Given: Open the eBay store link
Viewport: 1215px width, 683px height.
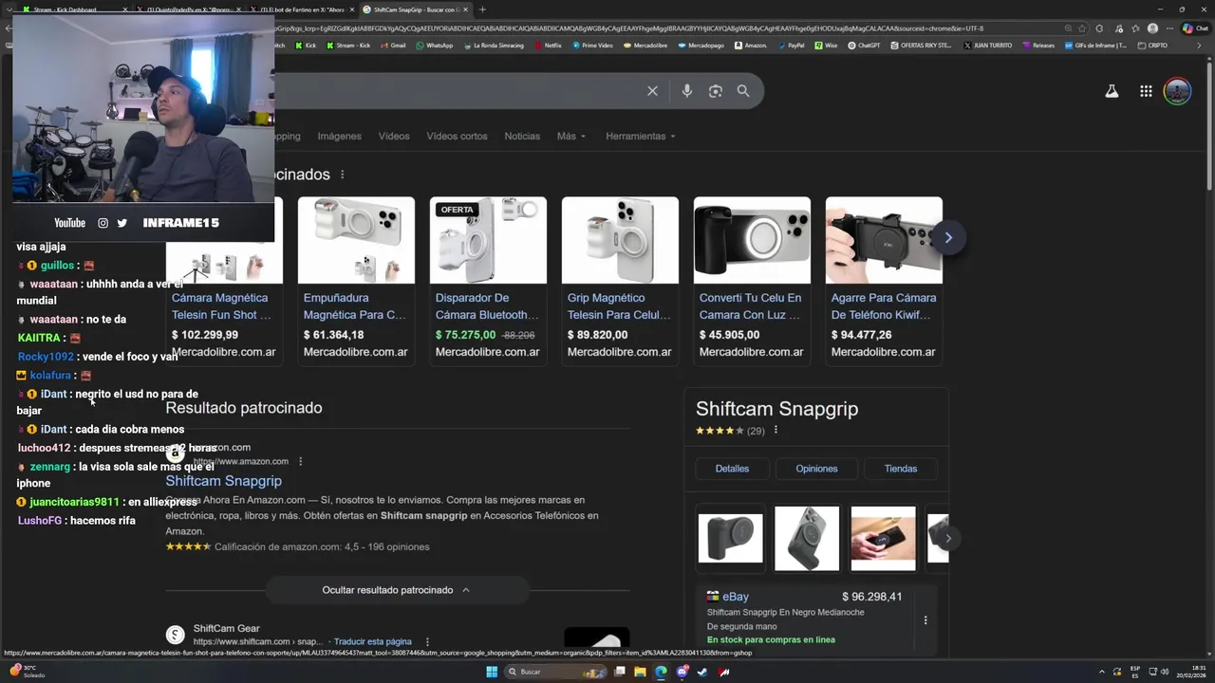Looking at the screenshot, I should click(736, 597).
